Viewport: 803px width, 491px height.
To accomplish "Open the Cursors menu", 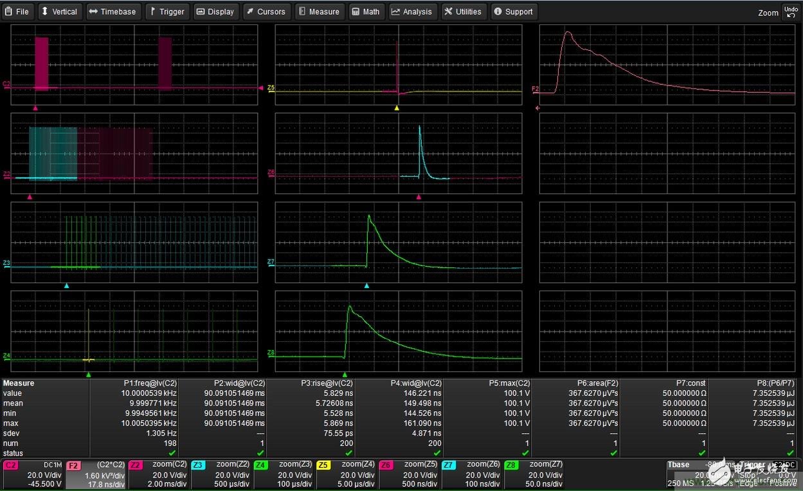I will click(266, 12).
